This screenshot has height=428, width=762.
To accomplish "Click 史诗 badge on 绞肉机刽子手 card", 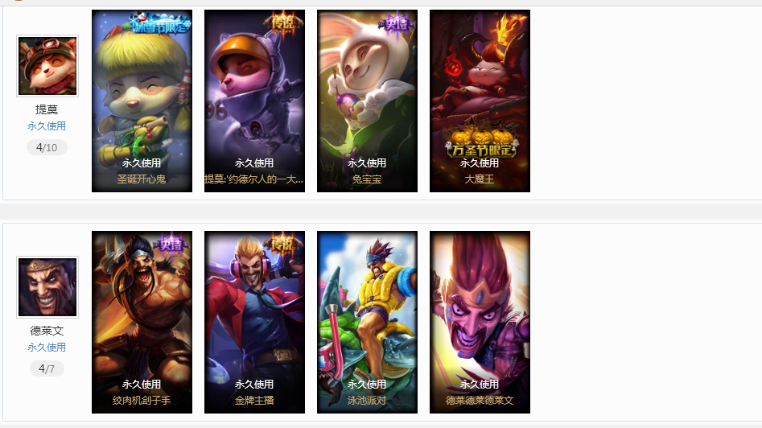I will tap(171, 244).
